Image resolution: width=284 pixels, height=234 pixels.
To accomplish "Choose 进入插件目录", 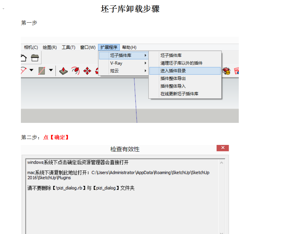I will coord(185,71).
